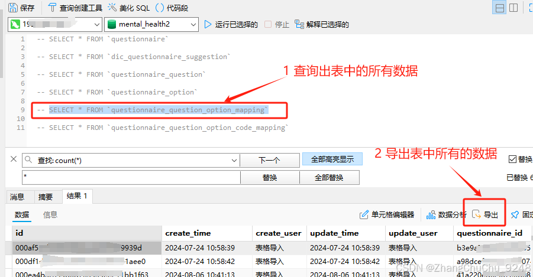Select the Data (数据) sub-tab
This screenshot has width=533, height=277.
22,215
